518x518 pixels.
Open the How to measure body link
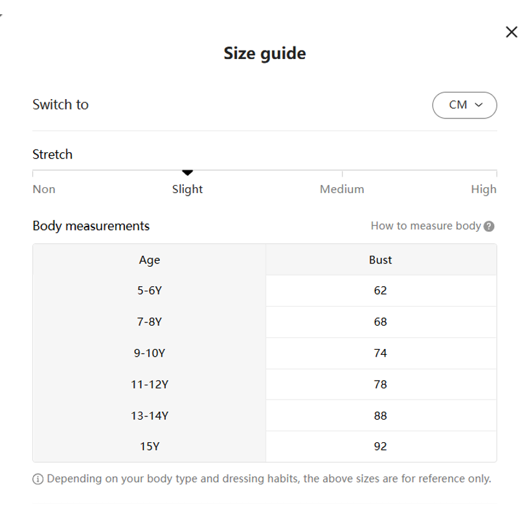[x=425, y=226]
